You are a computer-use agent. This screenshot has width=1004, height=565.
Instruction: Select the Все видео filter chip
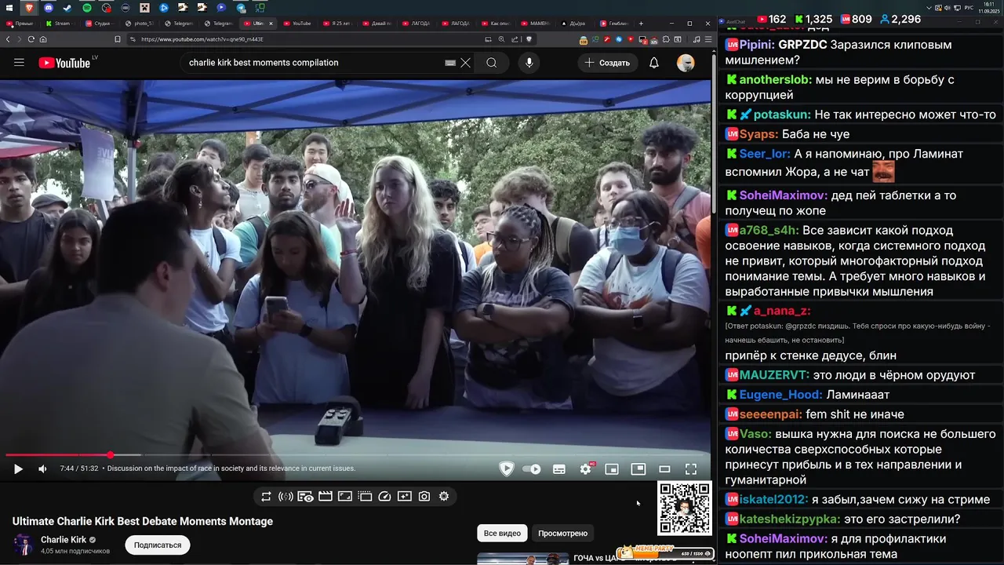click(x=502, y=534)
